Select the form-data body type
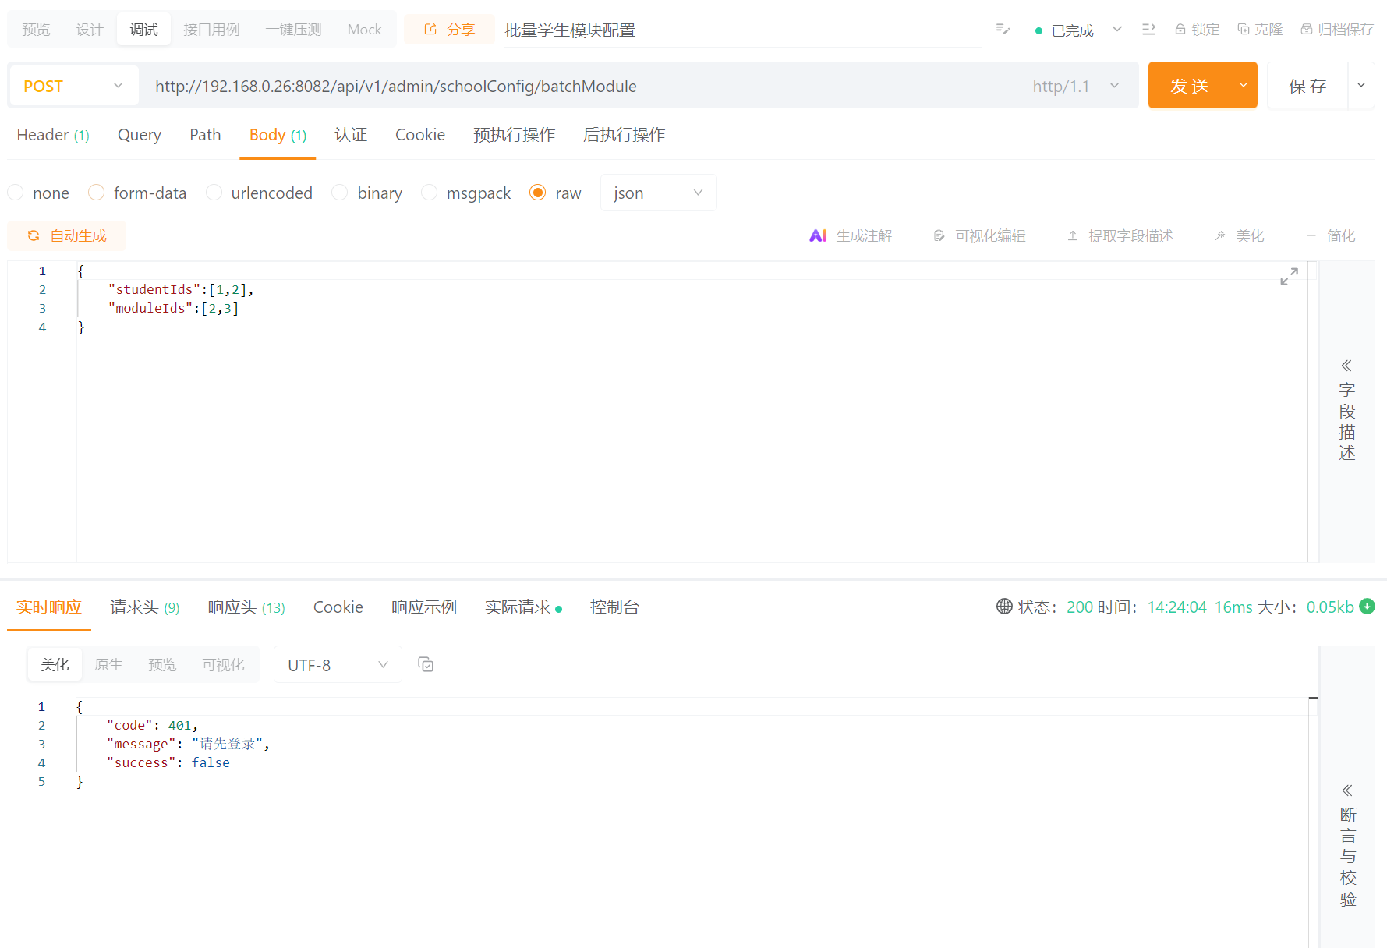Viewport: 1387px width, 948px height. [97, 192]
